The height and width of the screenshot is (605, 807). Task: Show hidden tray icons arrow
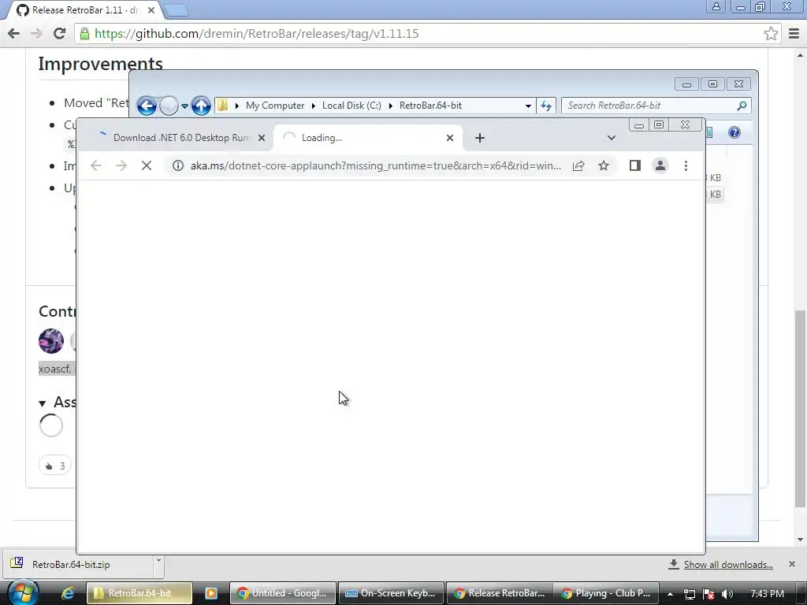pos(670,594)
